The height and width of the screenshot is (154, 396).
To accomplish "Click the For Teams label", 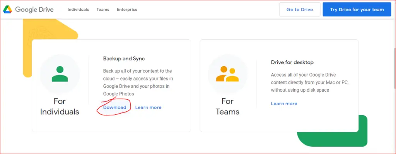I will pyautogui.click(x=227, y=106).
